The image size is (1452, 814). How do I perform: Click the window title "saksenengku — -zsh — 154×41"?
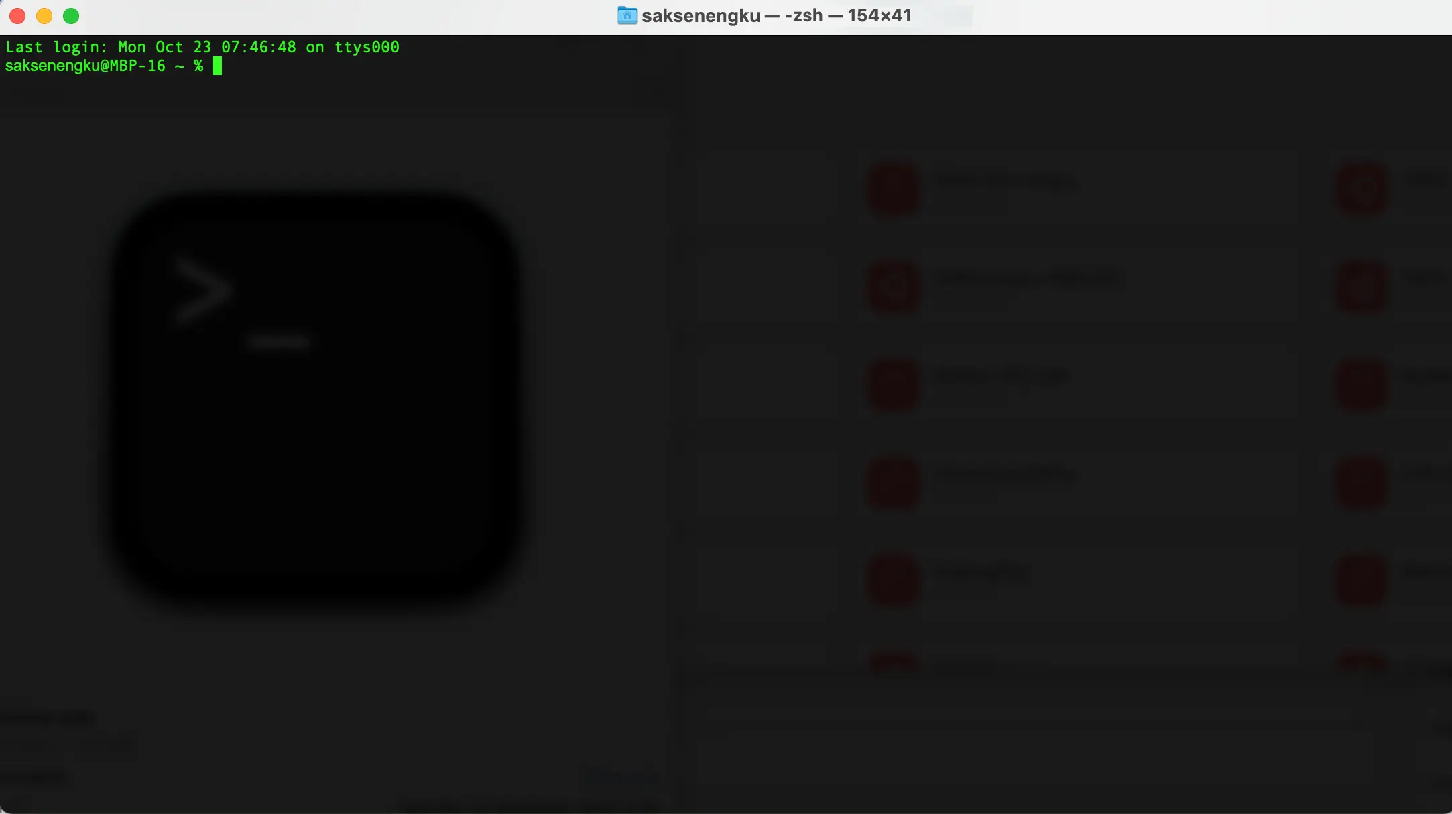pyautogui.click(x=776, y=15)
